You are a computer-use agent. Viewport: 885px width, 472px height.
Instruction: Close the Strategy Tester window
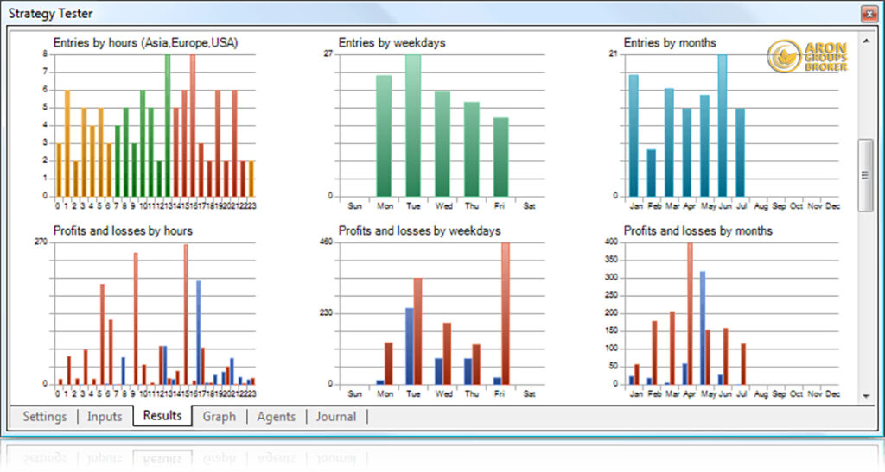point(868,14)
